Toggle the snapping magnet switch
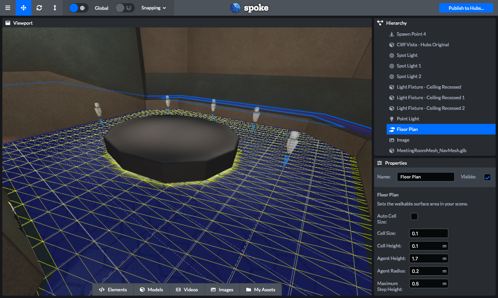Viewport: 498px width, 298px height. tap(125, 8)
